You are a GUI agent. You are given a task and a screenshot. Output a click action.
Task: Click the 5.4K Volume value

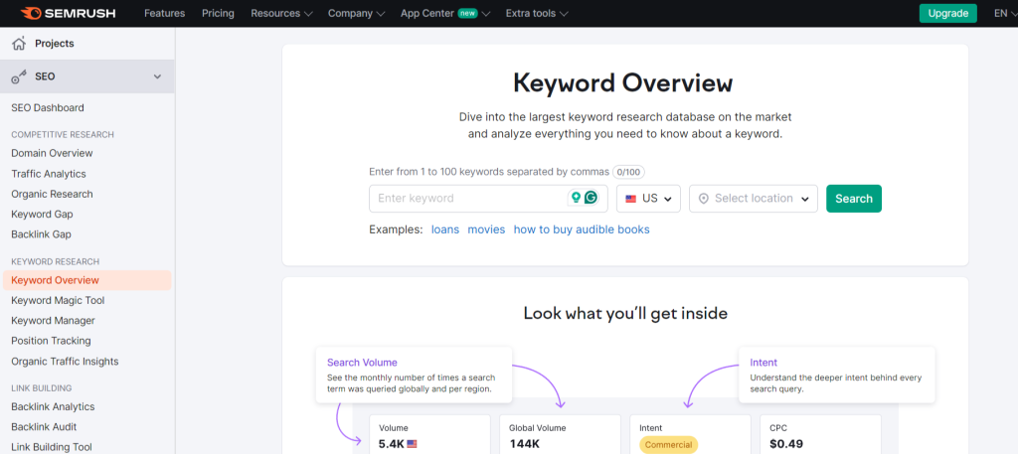pyautogui.click(x=392, y=444)
